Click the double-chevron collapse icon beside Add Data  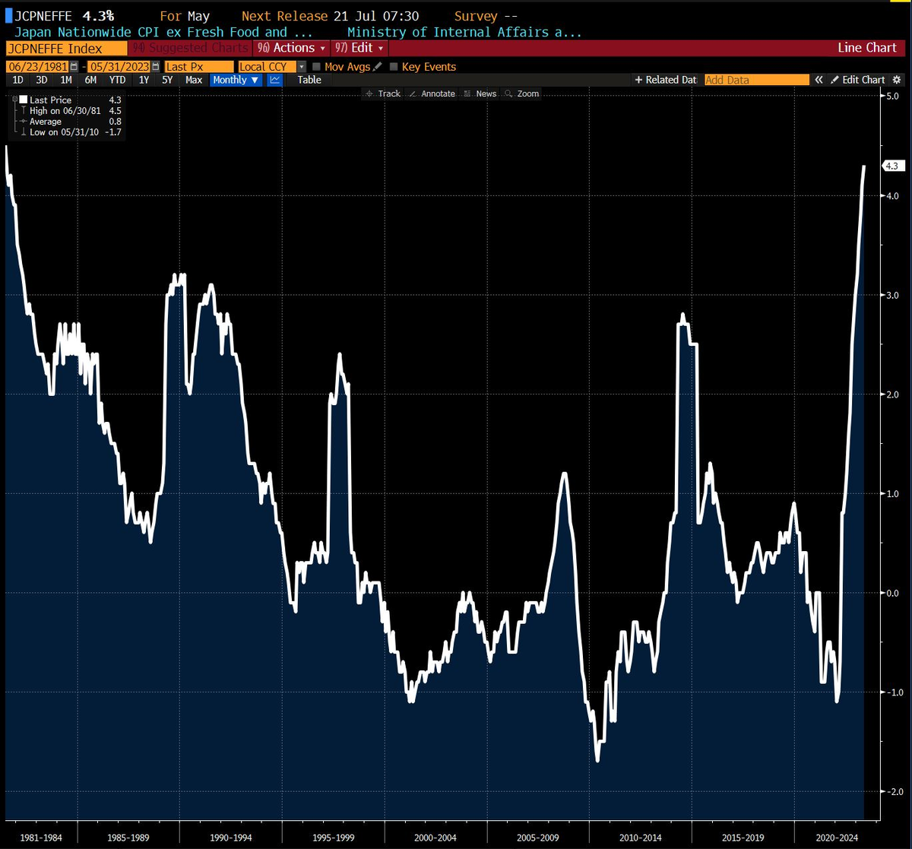click(819, 80)
